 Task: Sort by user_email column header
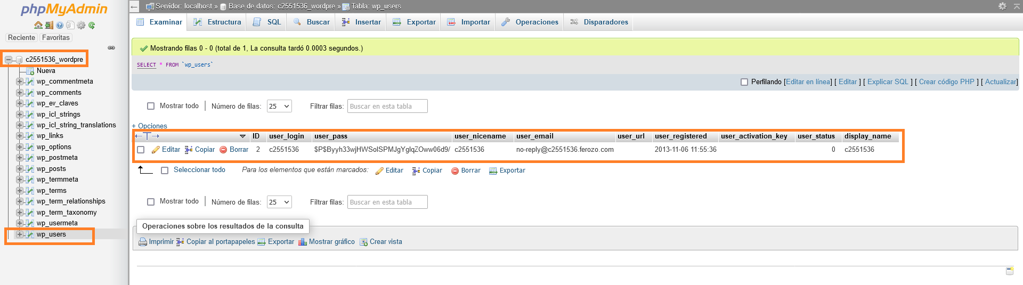pyautogui.click(x=535, y=136)
